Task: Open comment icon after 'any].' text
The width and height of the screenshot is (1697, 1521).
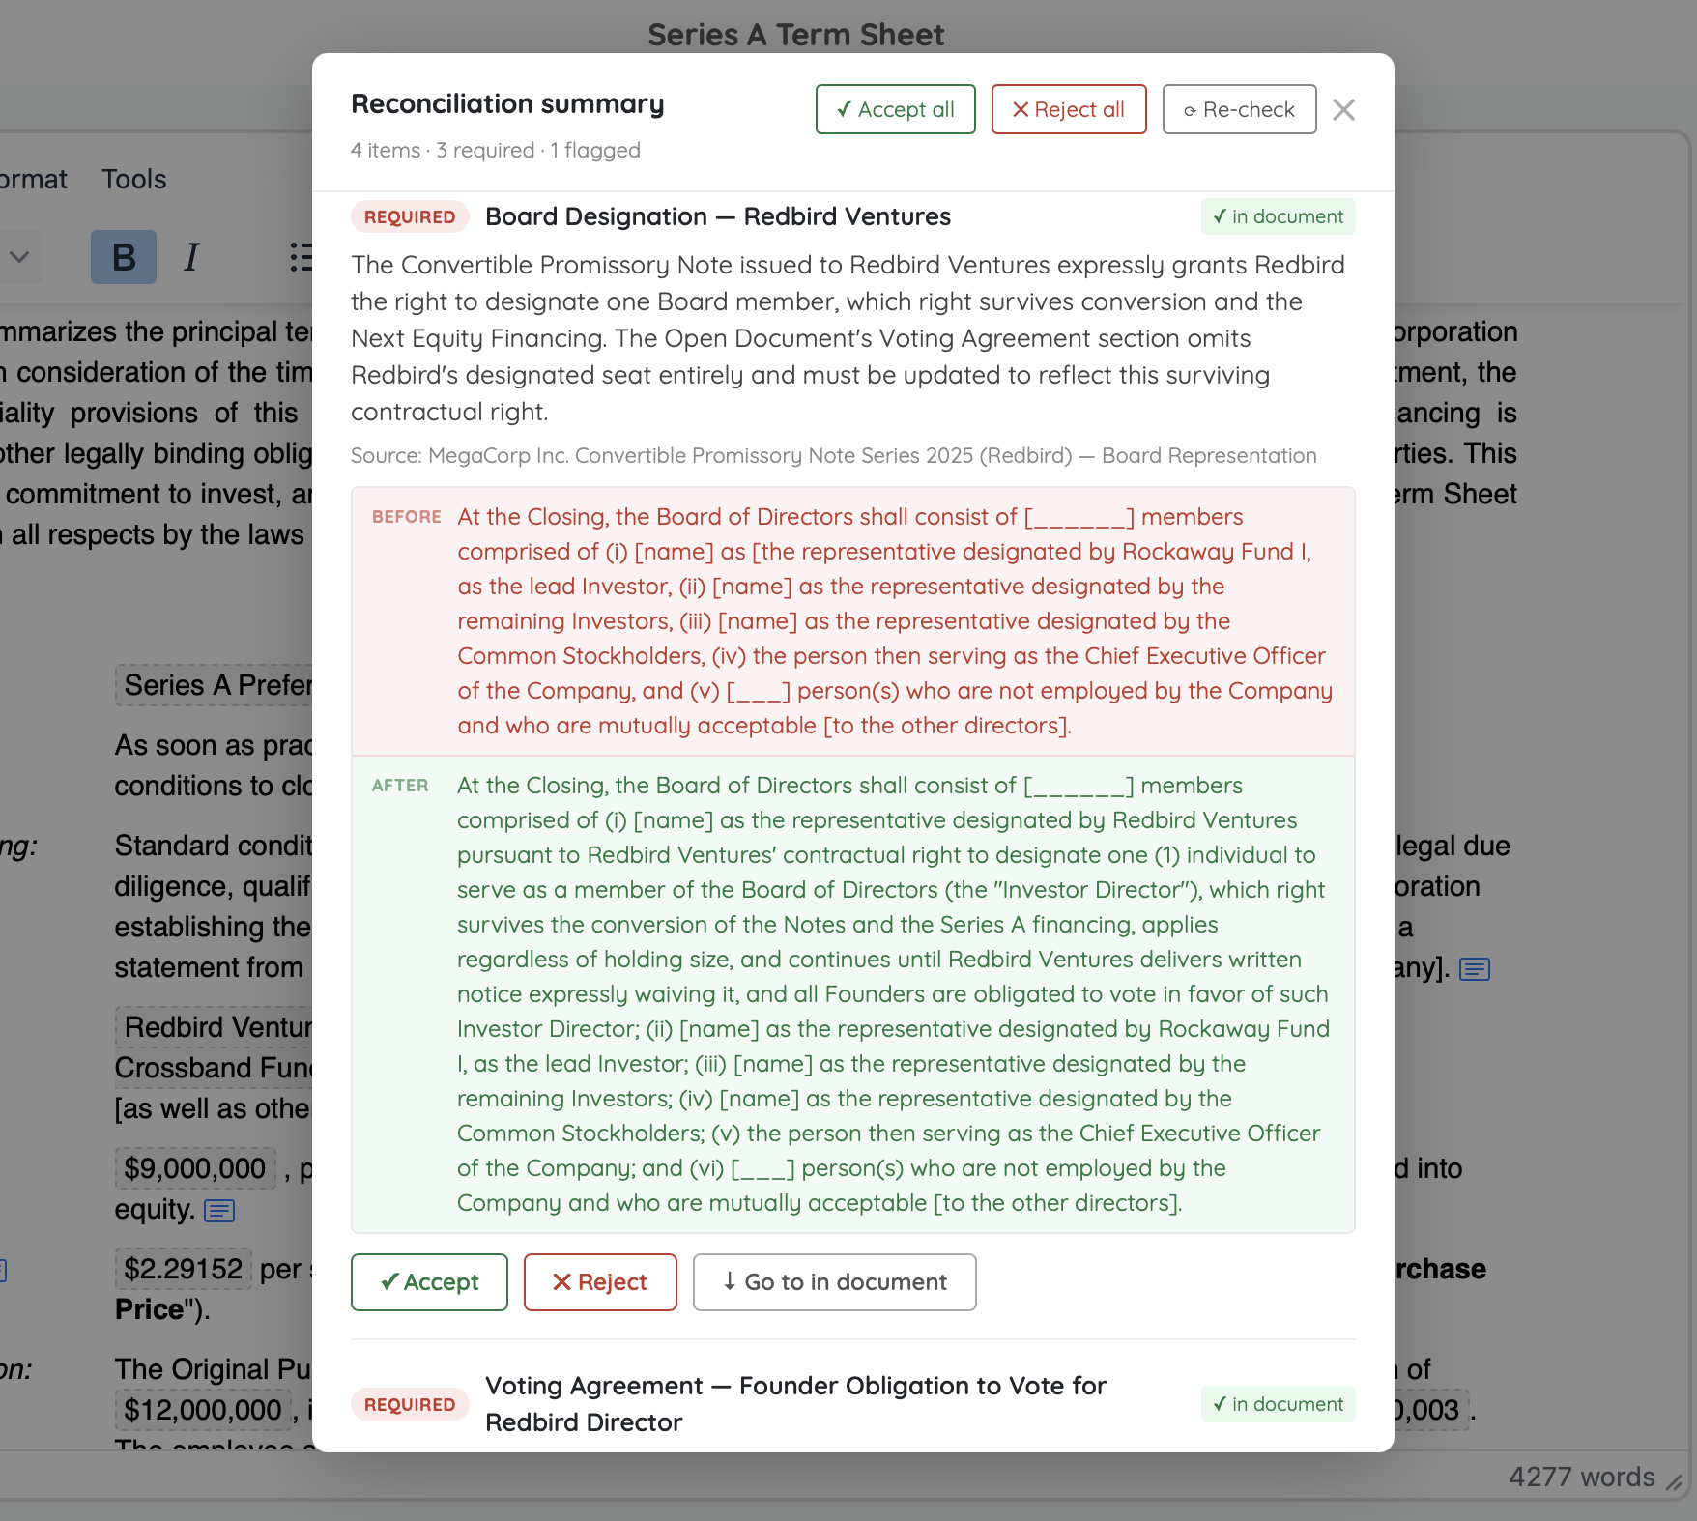Action: tap(1475, 969)
